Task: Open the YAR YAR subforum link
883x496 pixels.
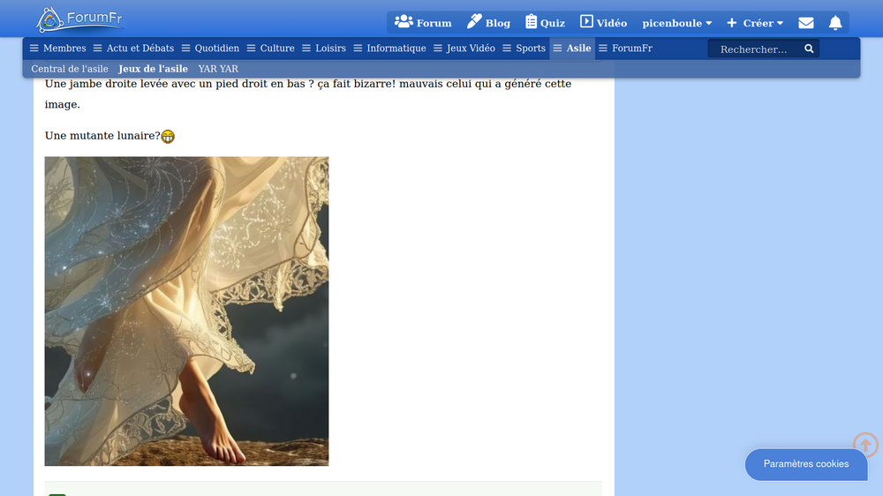Action: [218, 69]
